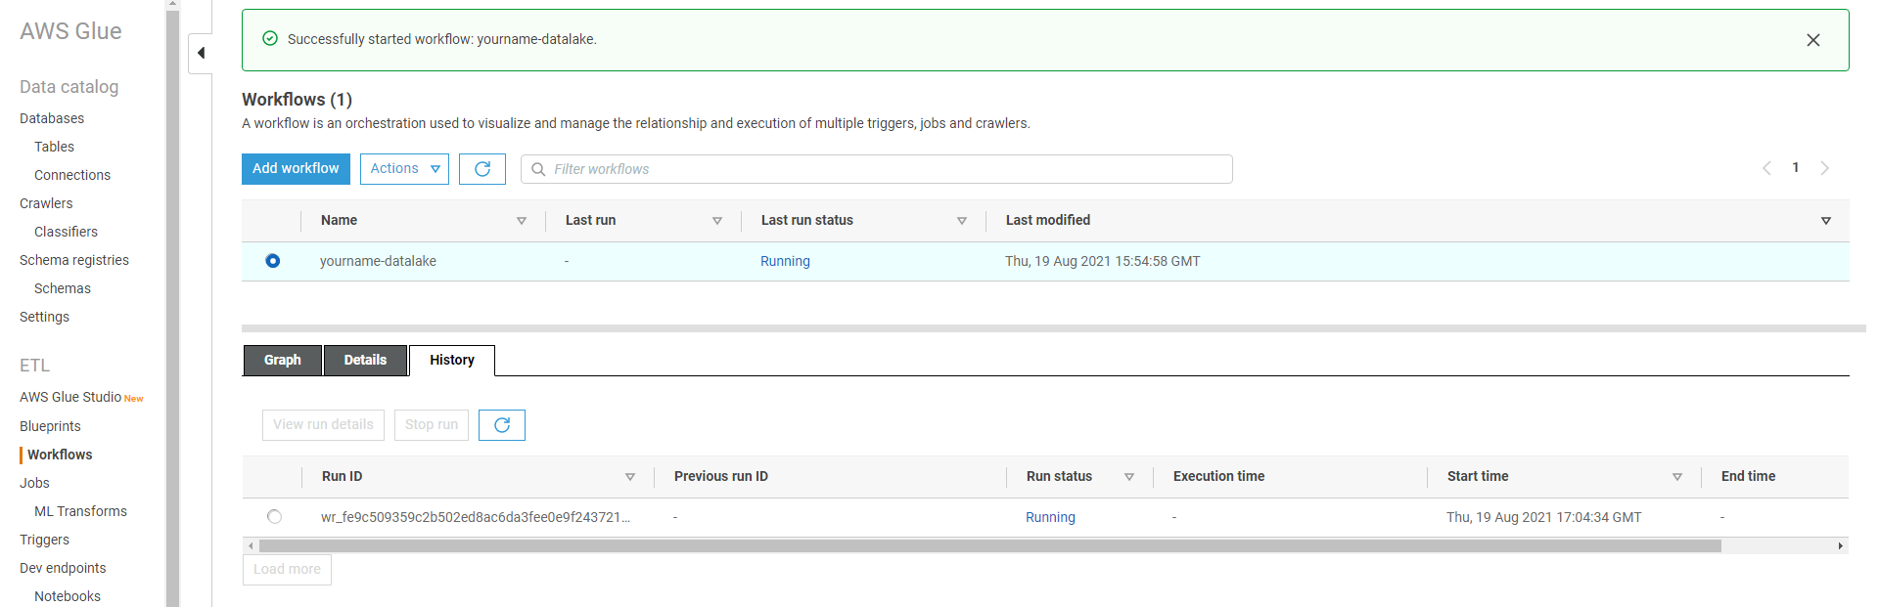
Task: Click the Thu, 19 Aug 2021 15:54:58 GMT cell
Action: click(x=1102, y=261)
